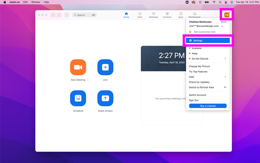Click the Chelsea Benincasa name

click(x=200, y=22)
